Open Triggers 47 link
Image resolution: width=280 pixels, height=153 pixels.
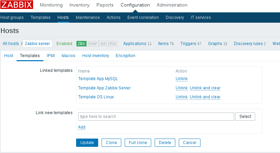(191, 44)
